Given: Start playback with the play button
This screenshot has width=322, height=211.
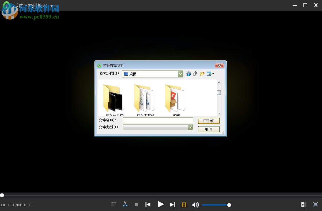Looking at the screenshot, I should pos(161,204).
